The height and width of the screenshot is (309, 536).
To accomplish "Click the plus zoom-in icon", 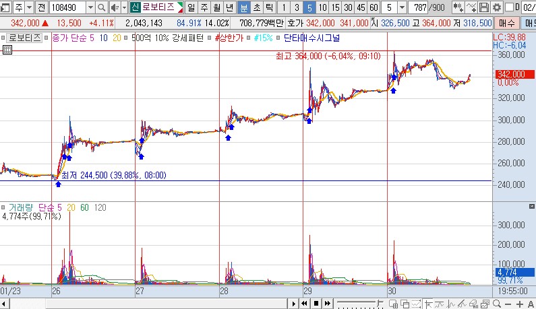I will click(520, 304).
